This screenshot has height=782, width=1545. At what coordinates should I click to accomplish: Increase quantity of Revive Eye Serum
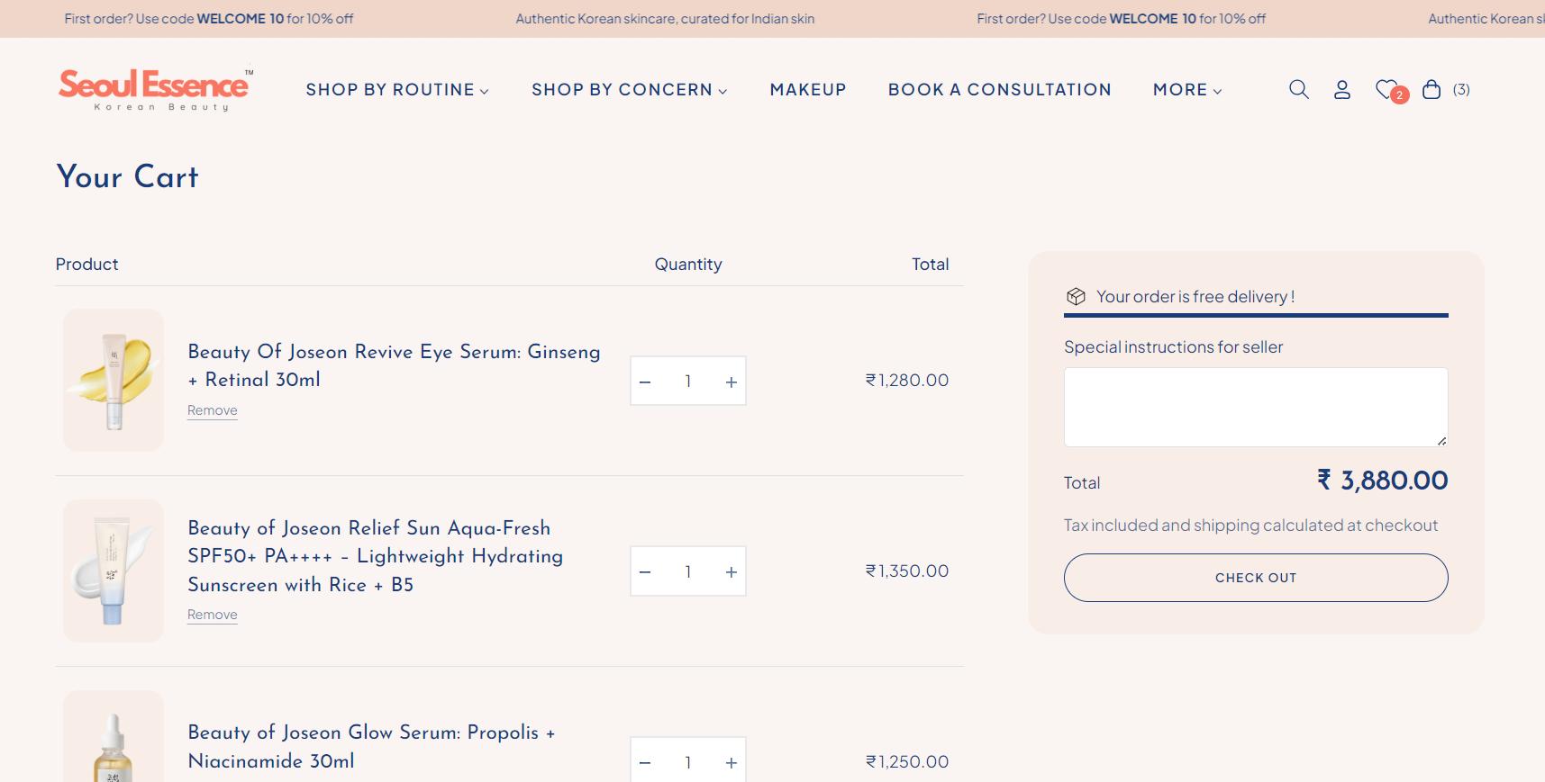(x=732, y=382)
